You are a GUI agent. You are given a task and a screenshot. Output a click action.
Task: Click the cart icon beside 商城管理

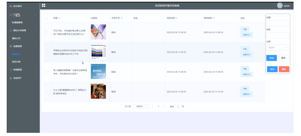pos(11,70)
